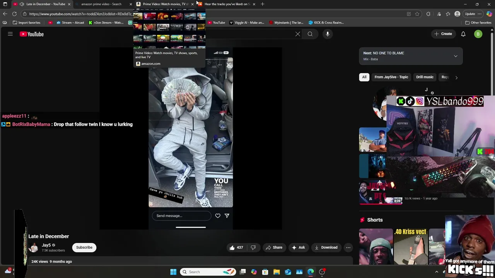The height and width of the screenshot is (278, 495).
Task: Open Import favorites bookmark
Action: tap(26, 22)
